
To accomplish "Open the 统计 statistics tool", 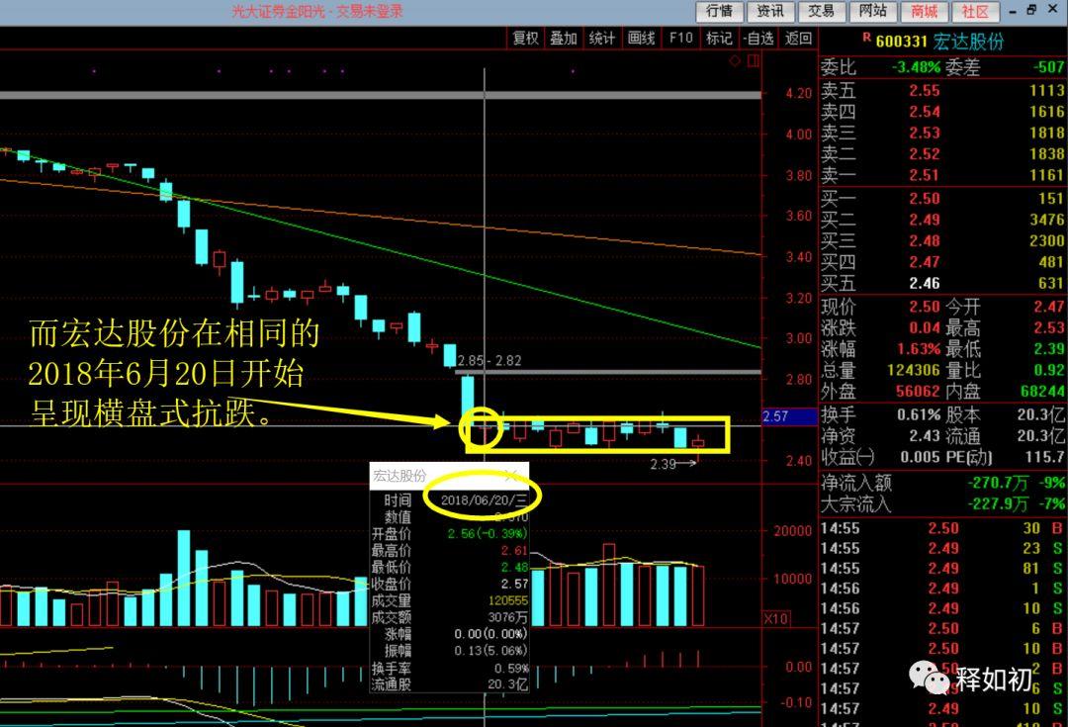I will [x=602, y=39].
